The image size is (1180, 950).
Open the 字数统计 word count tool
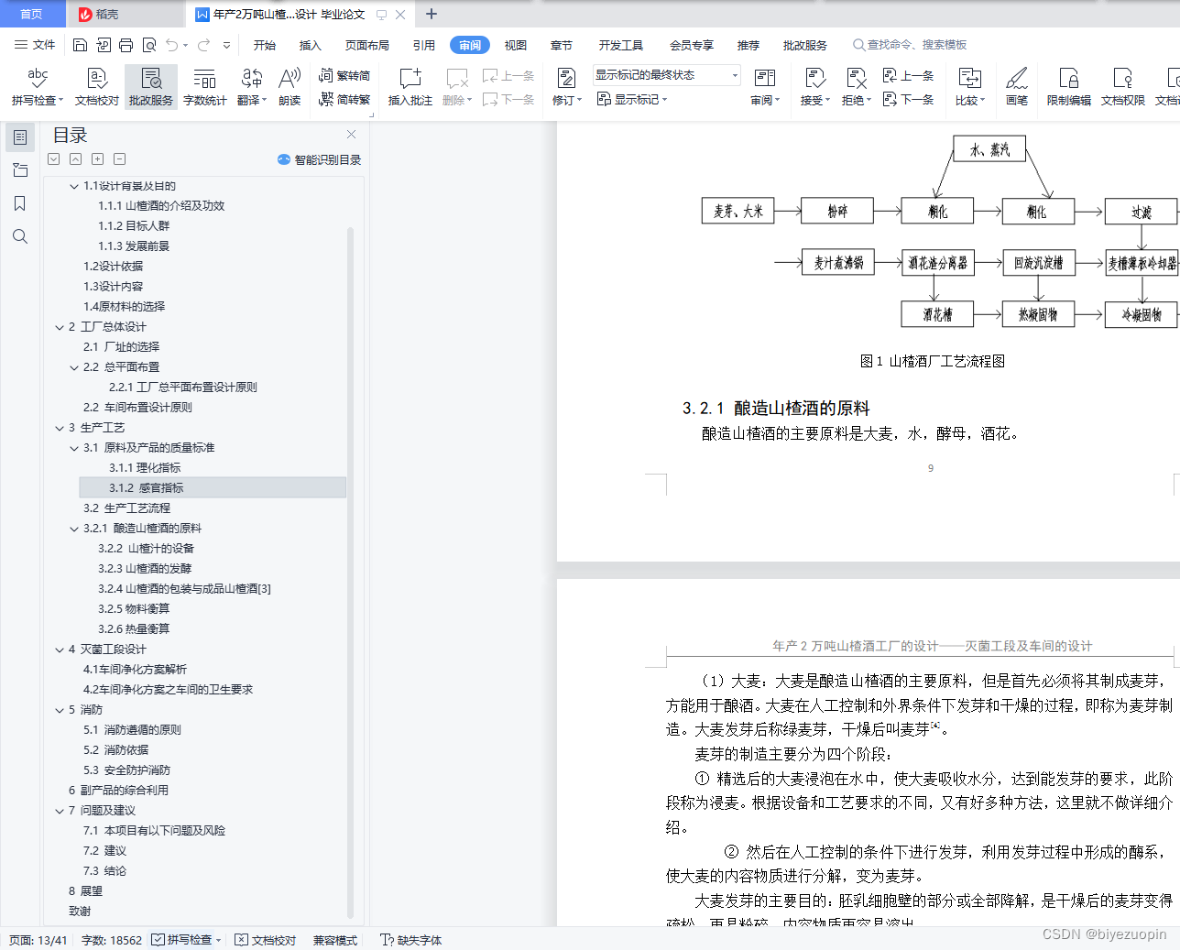(x=205, y=87)
